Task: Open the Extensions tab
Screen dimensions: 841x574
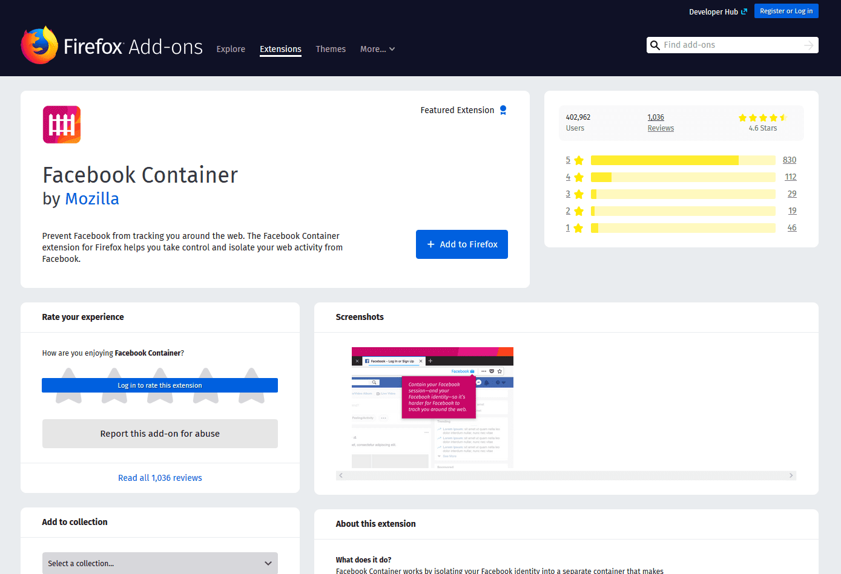Action: pyautogui.click(x=280, y=49)
